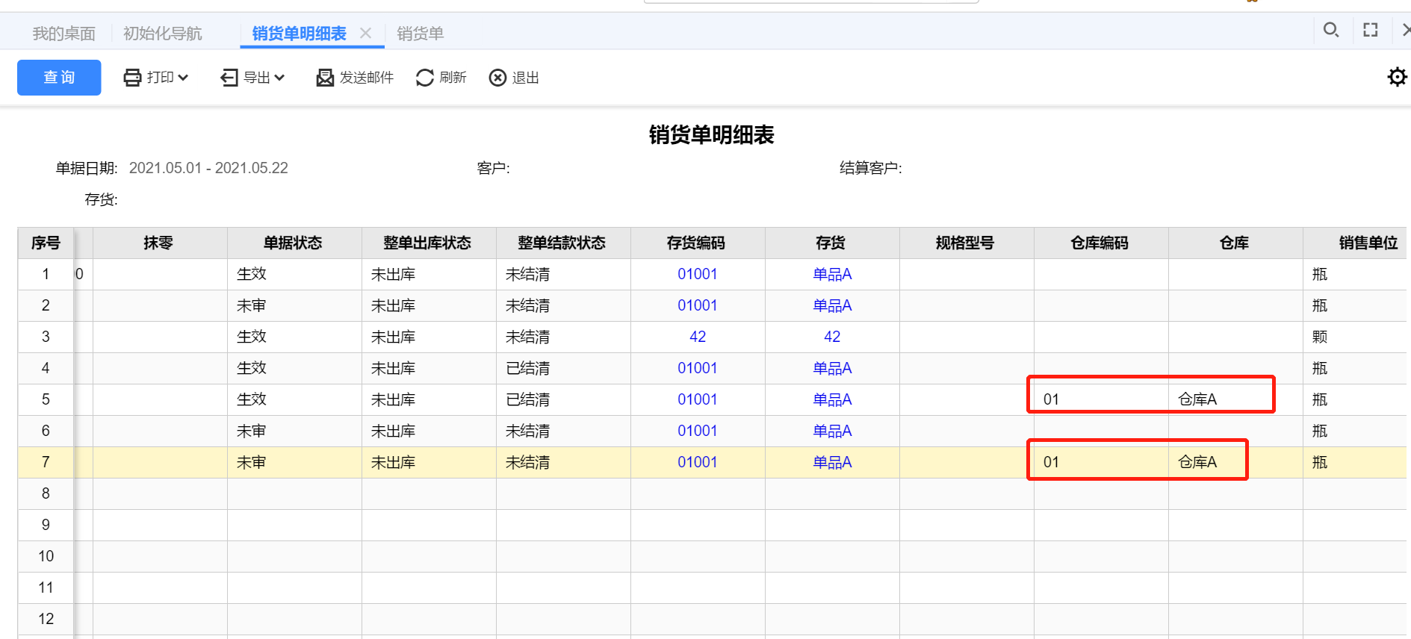This screenshot has width=1411, height=639.
Task: Click the 单据日期 value 2021.05.01 - 2021.05.22
Action: pos(208,168)
